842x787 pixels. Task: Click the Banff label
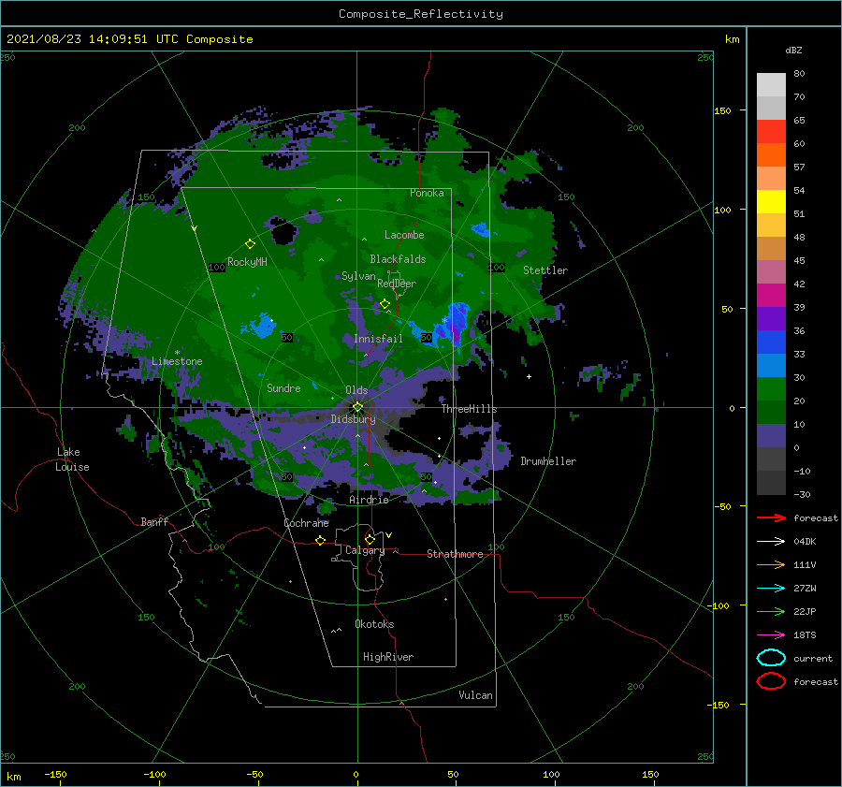pos(154,521)
